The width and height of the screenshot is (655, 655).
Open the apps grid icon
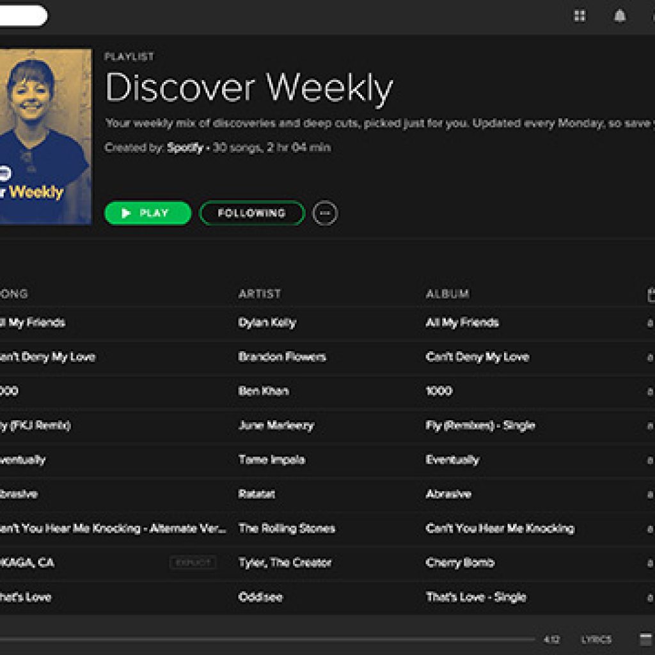[x=580, y=16]
